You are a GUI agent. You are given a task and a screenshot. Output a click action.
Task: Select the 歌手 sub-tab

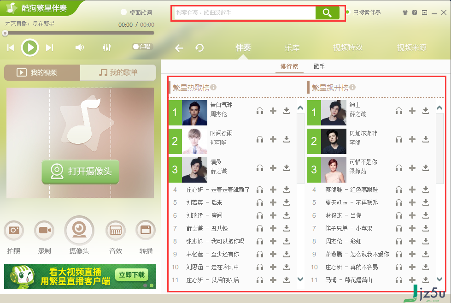click(x=319, y=66)
